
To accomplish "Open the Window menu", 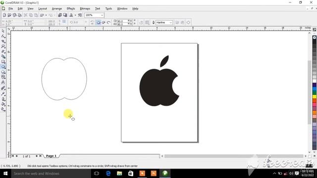I will [122, 9].
